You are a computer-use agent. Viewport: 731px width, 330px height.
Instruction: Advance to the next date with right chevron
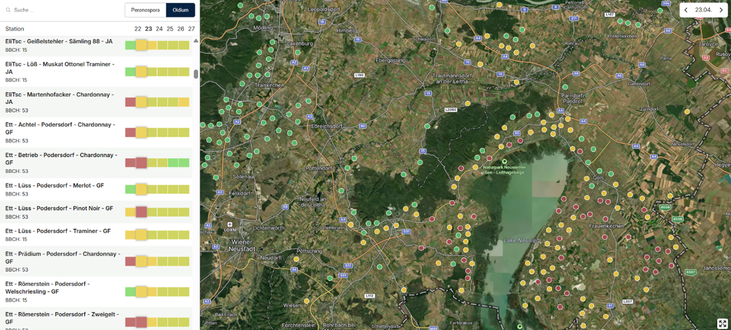pyautogui.click(x=721, y=10)
